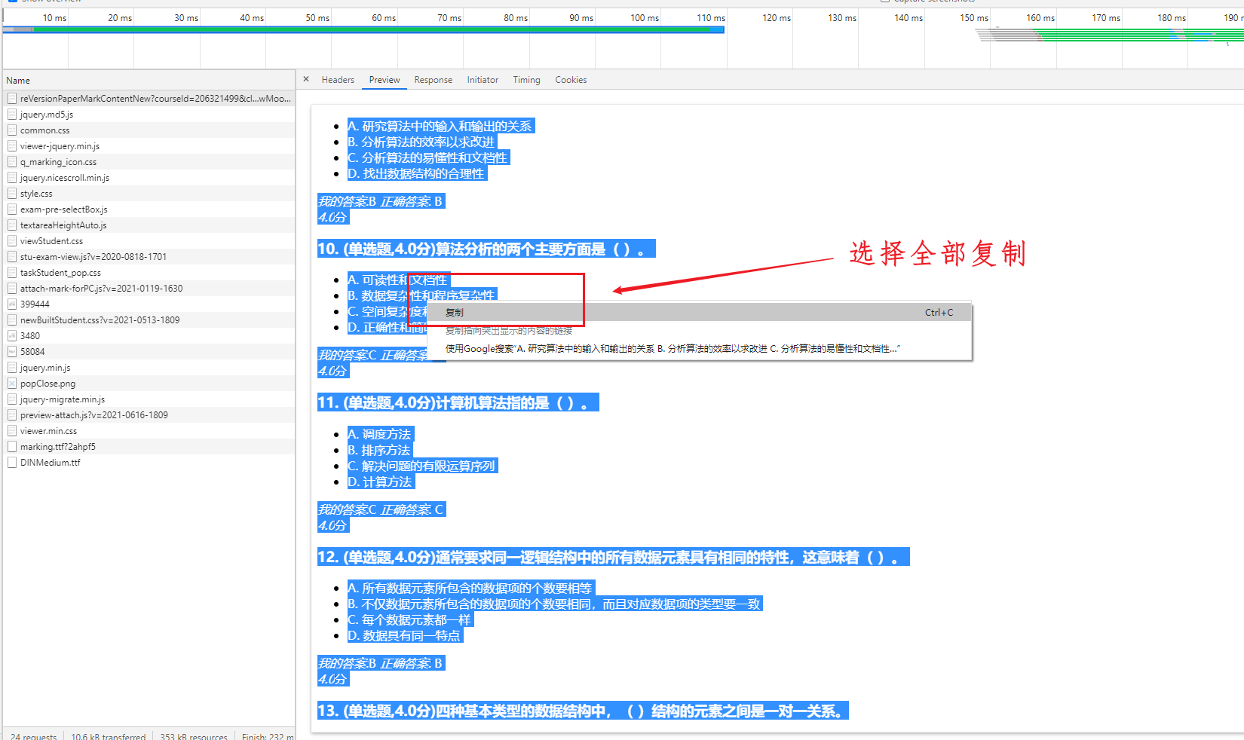Select the q_marking_icon.css request

149,162
